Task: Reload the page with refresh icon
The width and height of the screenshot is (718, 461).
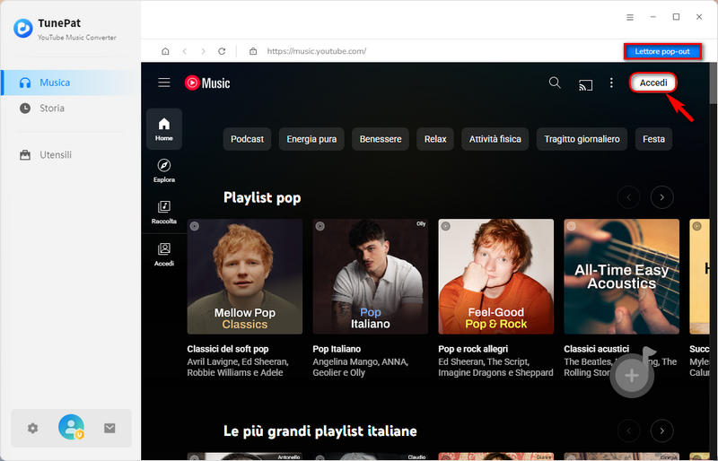Action: [222, 51]
